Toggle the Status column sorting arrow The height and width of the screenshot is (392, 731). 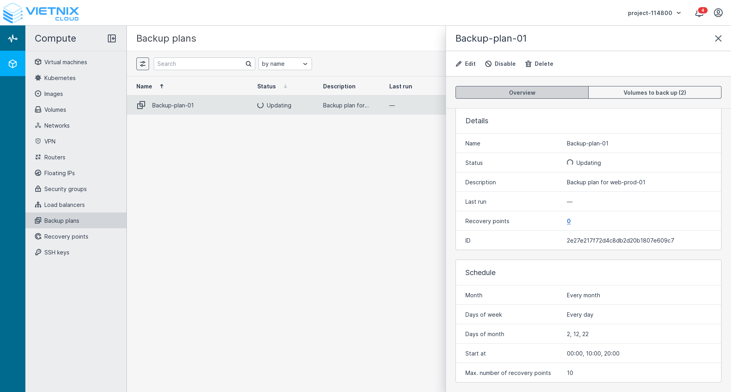285,86
